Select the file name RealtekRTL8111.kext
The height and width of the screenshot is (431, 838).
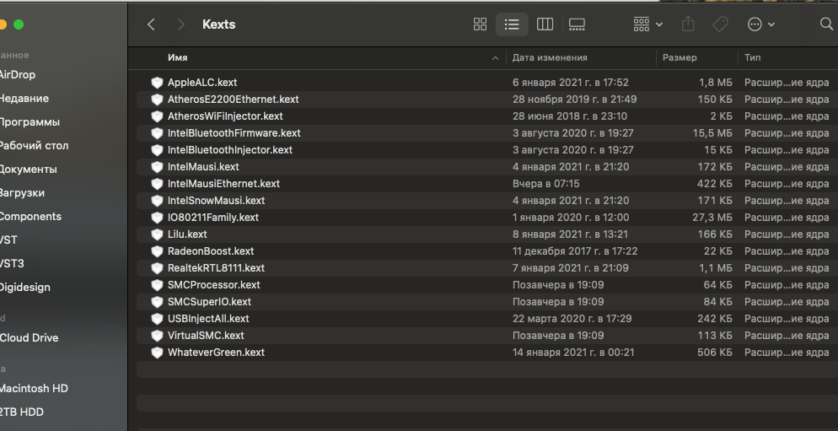(216, 268)
